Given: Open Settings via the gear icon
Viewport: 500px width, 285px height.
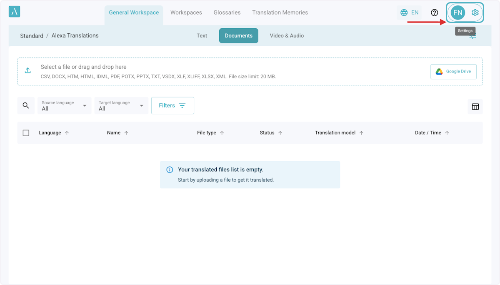Looking at the screenshot, I should (475, 12).
